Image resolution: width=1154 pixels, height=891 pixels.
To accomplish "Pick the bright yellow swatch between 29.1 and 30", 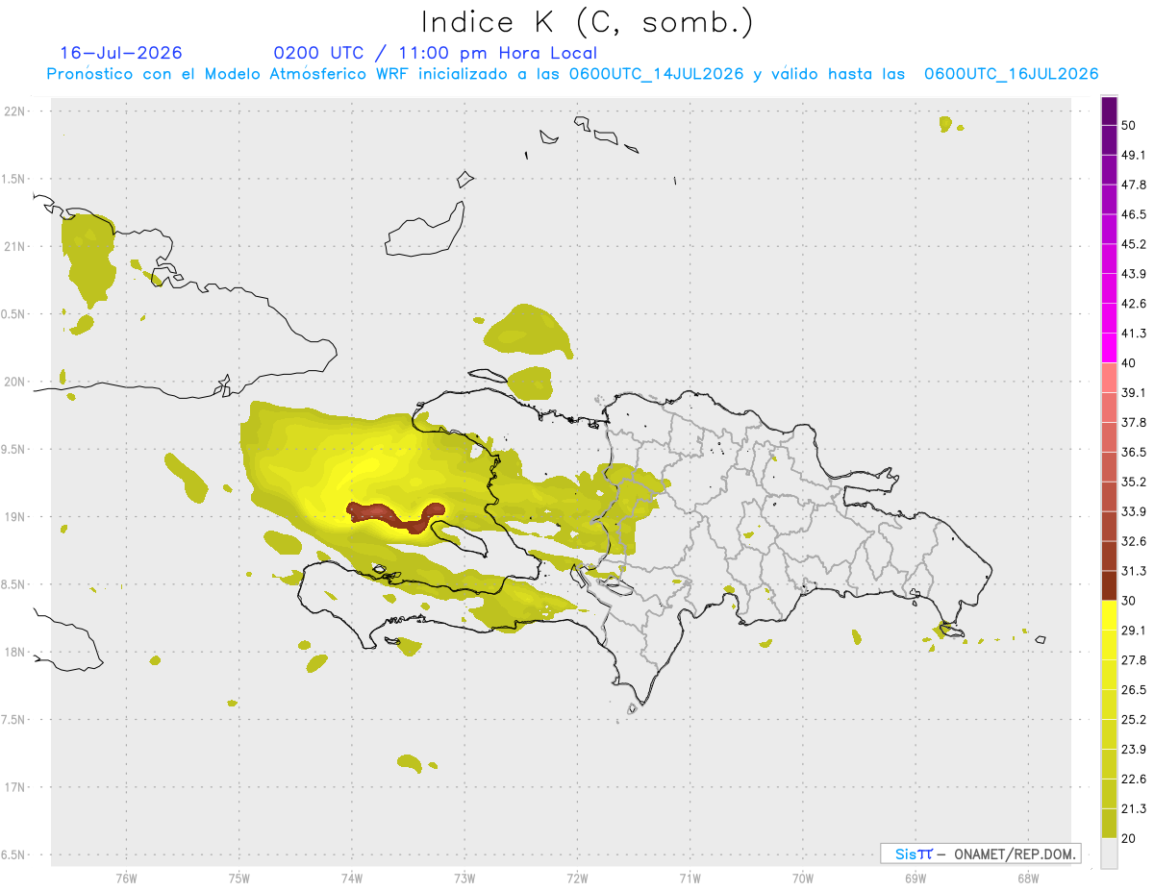I will click(1109, 615).
